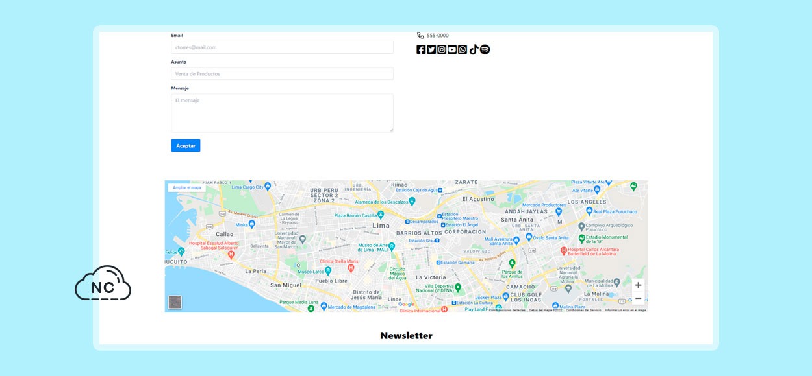Image resolution: width=812 pixels, height=376 pixels.
Task: Select Museo Larco map pin
Action: coord(327,271)
